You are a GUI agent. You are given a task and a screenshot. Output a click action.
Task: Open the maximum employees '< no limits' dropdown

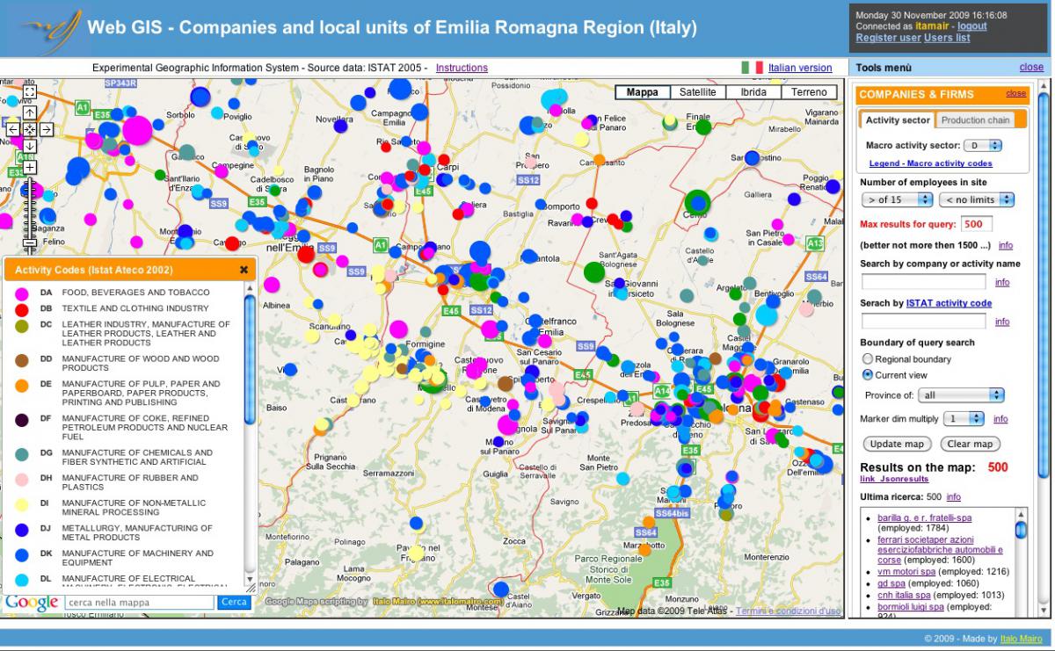point(977,199)
